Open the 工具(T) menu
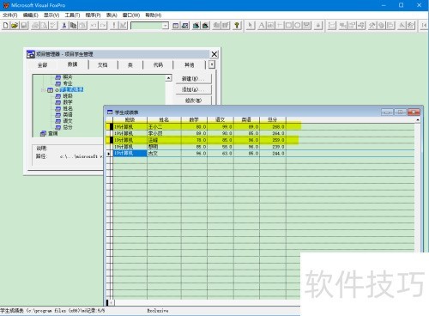The width and height of the screenshot is (429, 316). coord(72,15)
